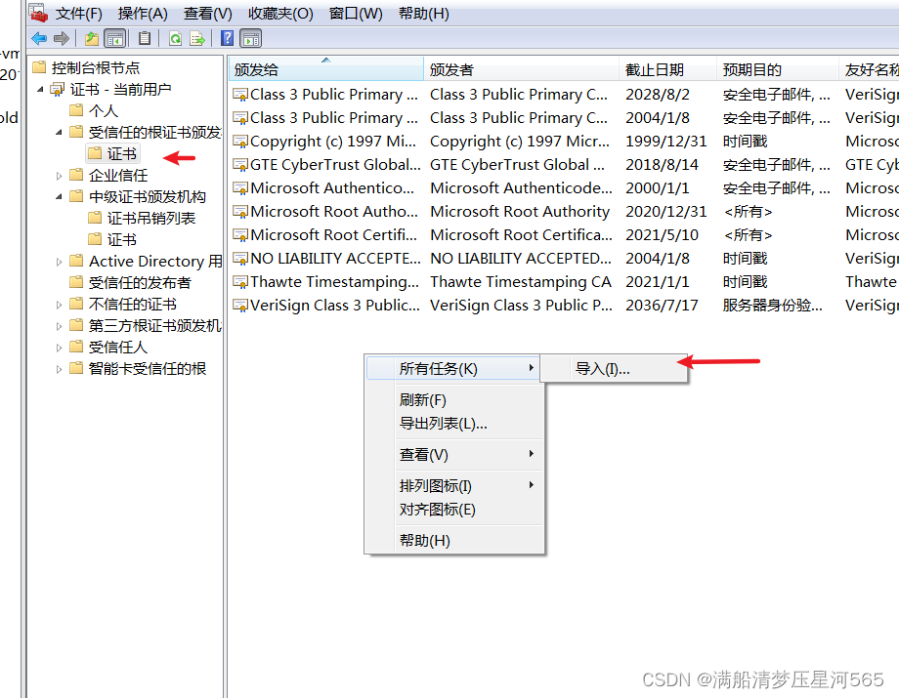Screen dimensions: 899x698
Task: Click the 2036/7/17 expiry date cell
Action: [x=662, y=306]
